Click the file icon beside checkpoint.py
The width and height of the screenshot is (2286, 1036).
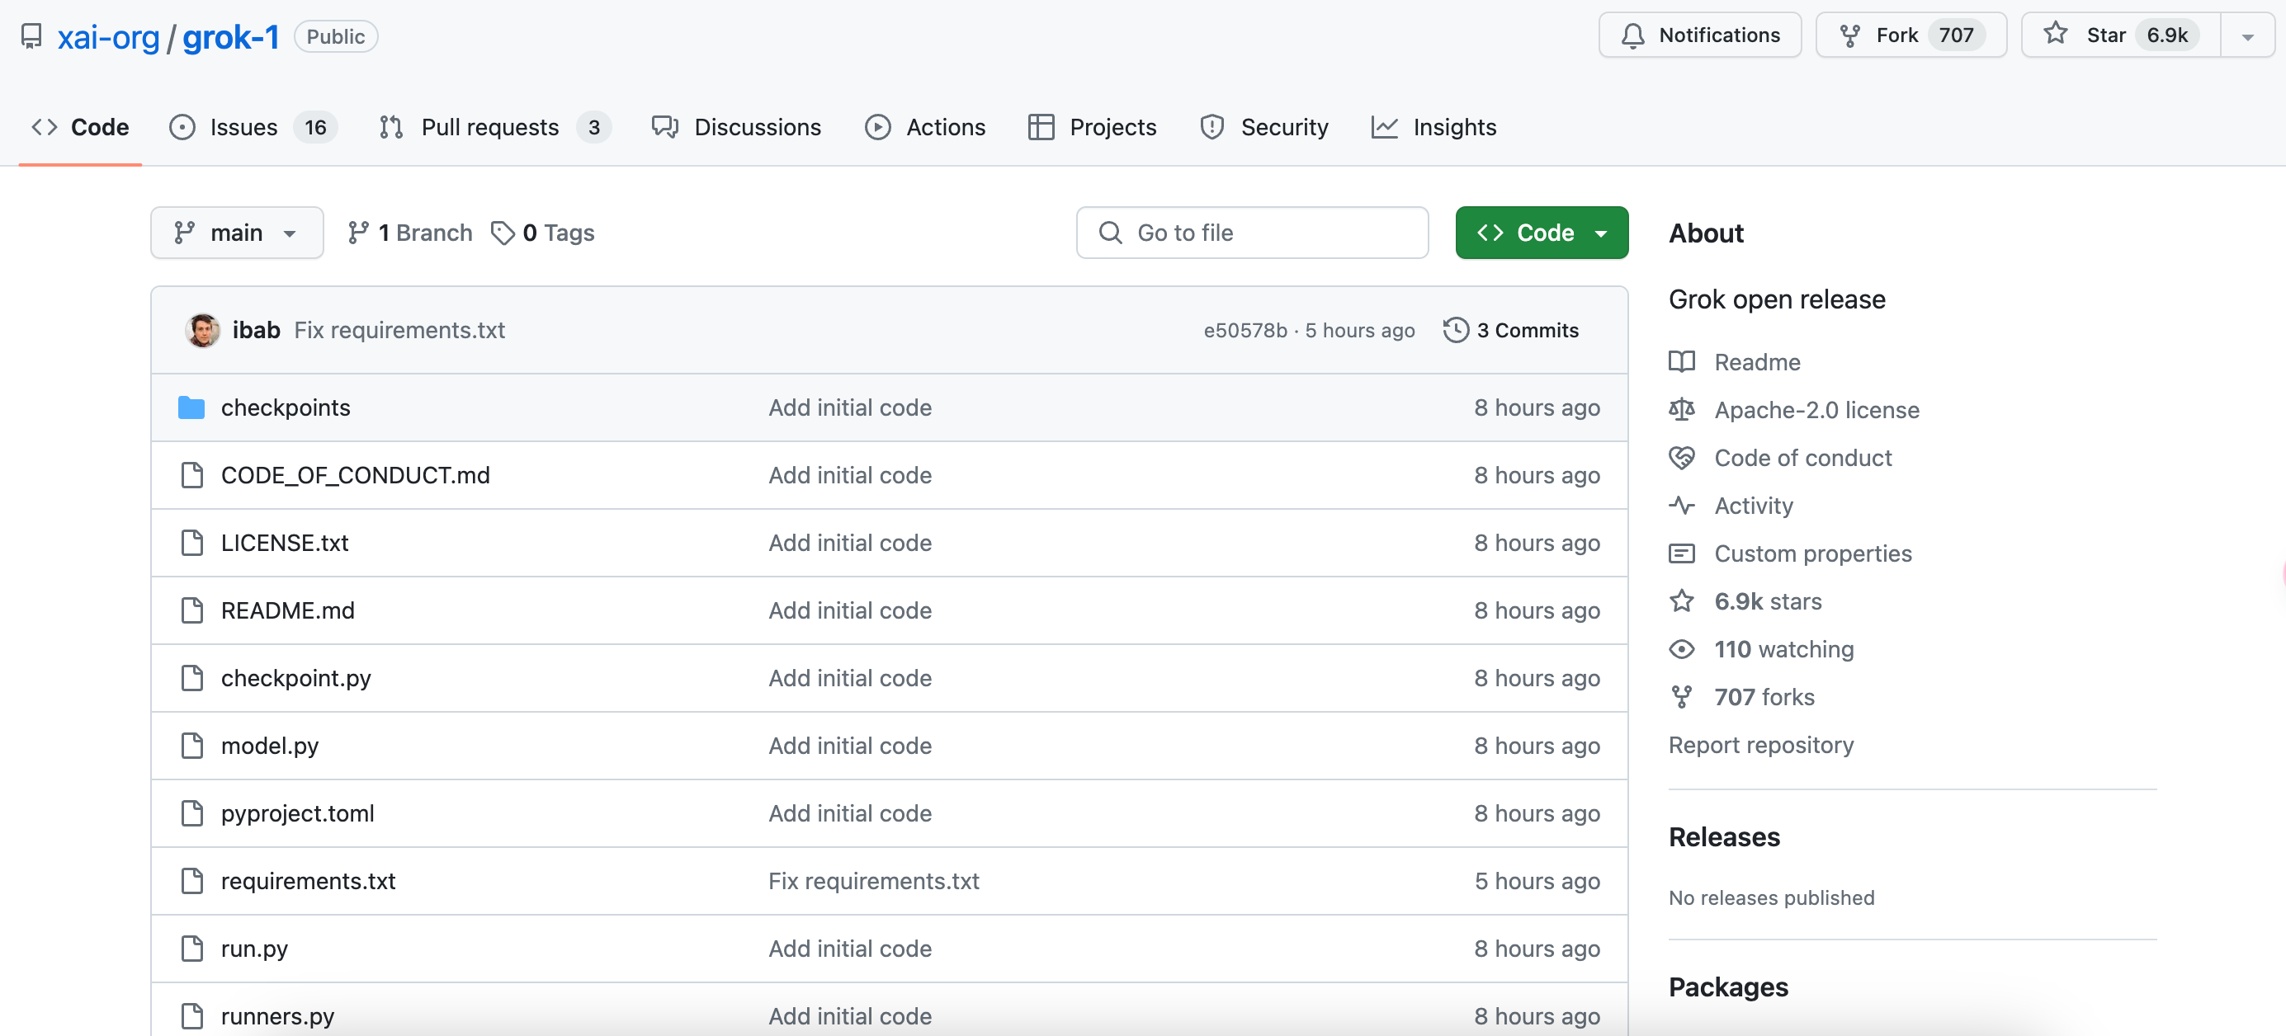(x=191, y=678)
